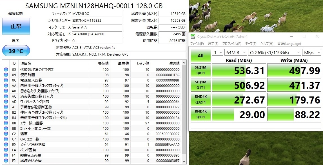This screenshot has width=323, height=165.
Task: Click the RND4K Q32T1 read result 272.67
Action: pos(239,99)
